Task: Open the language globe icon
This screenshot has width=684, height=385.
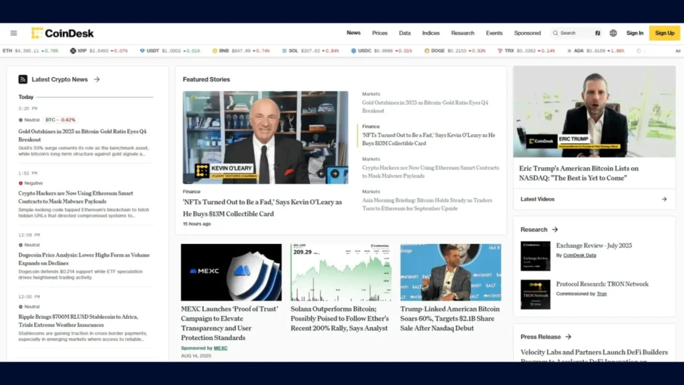Action: click(x=613, y=33)
